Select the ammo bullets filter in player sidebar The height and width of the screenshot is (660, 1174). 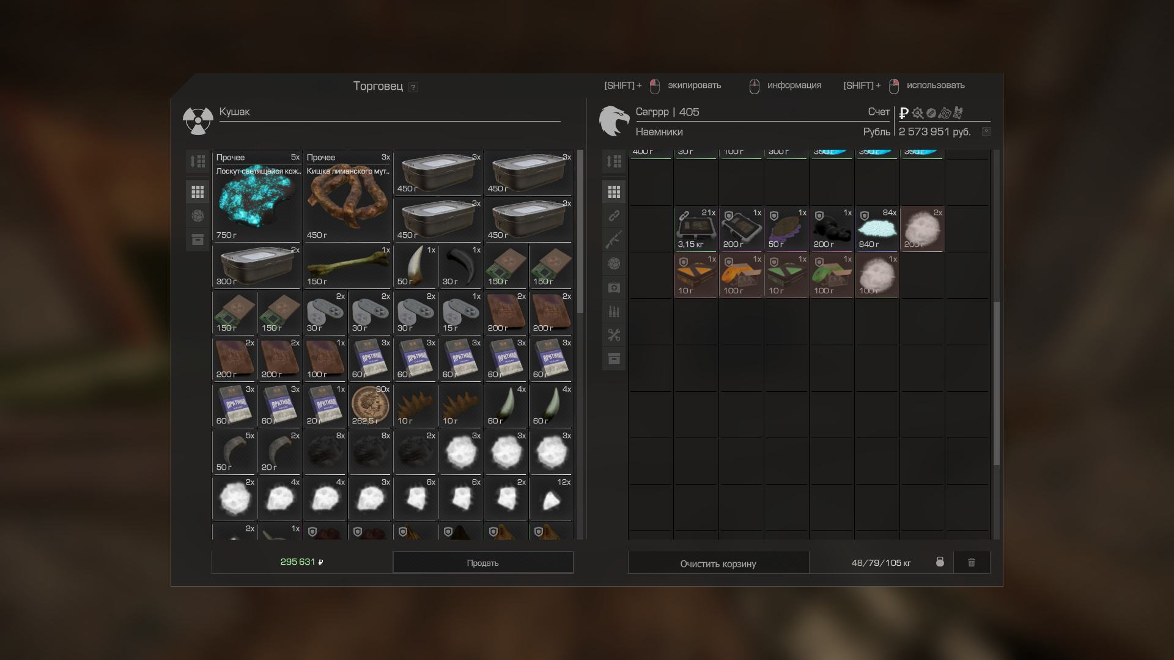(614, 311)
